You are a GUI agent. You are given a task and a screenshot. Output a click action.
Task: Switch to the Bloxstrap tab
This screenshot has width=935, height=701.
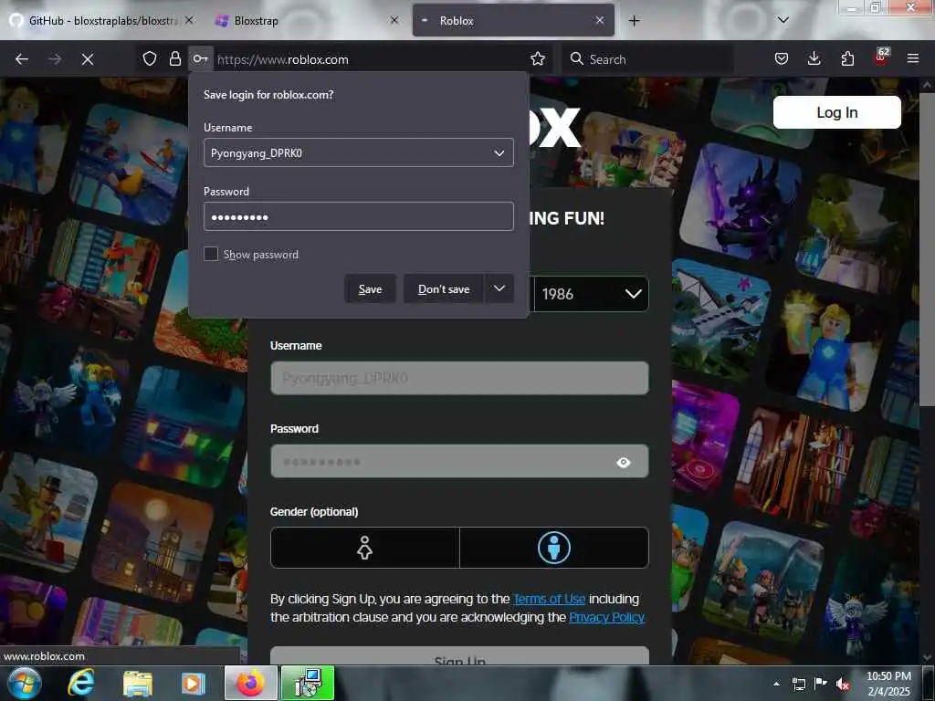pos(305,20)
